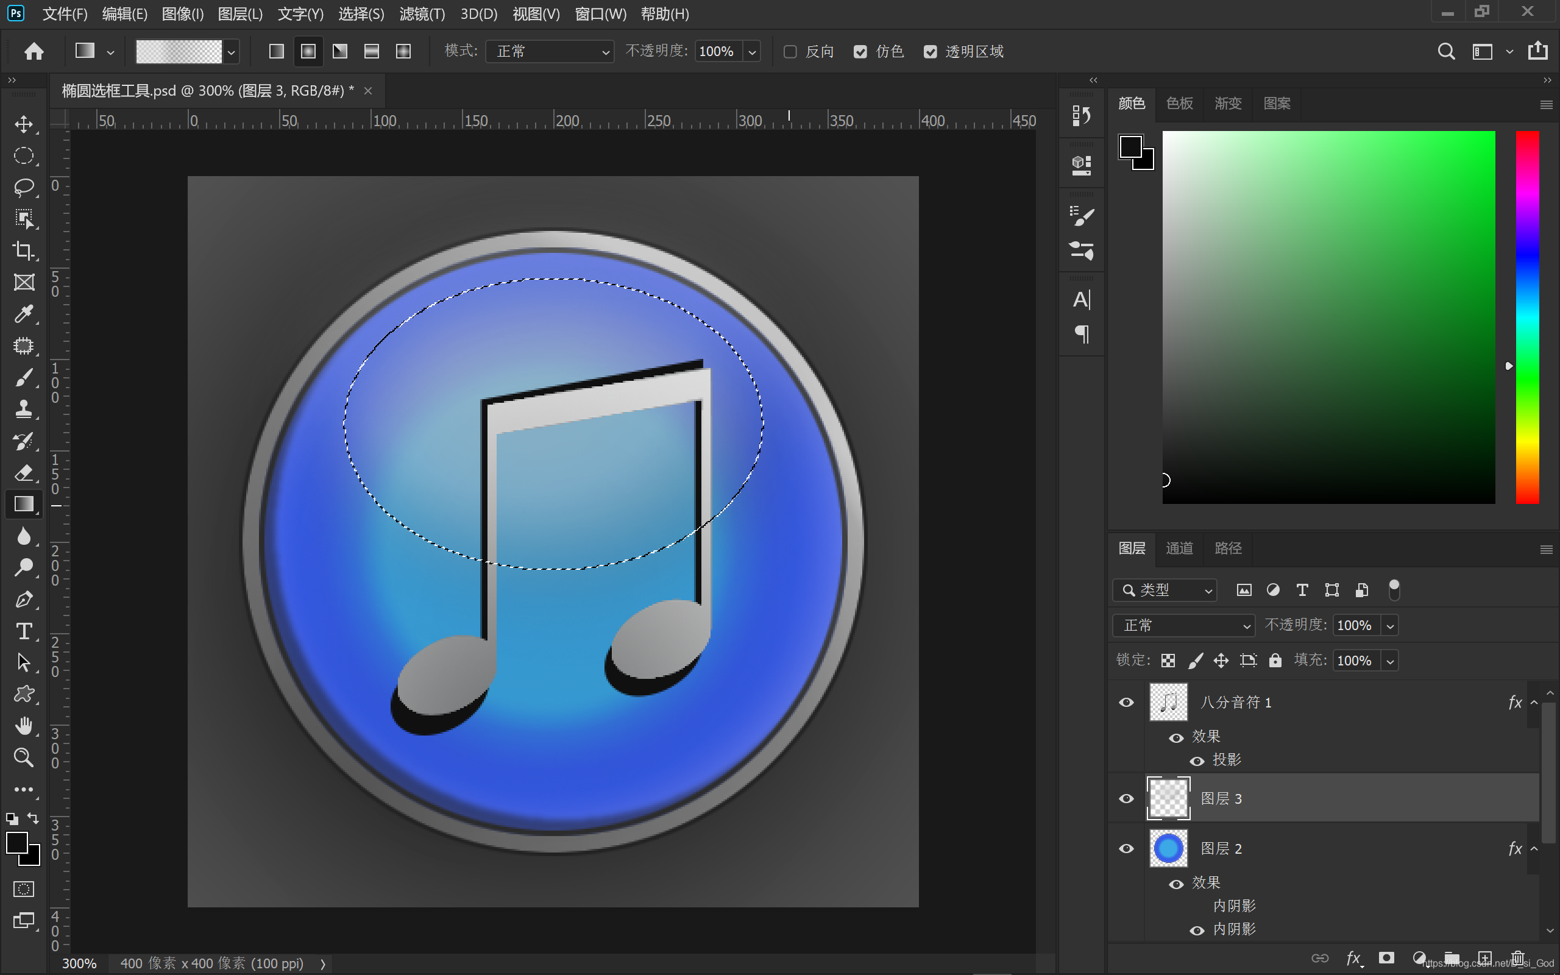Select the Crop tool

24,250
